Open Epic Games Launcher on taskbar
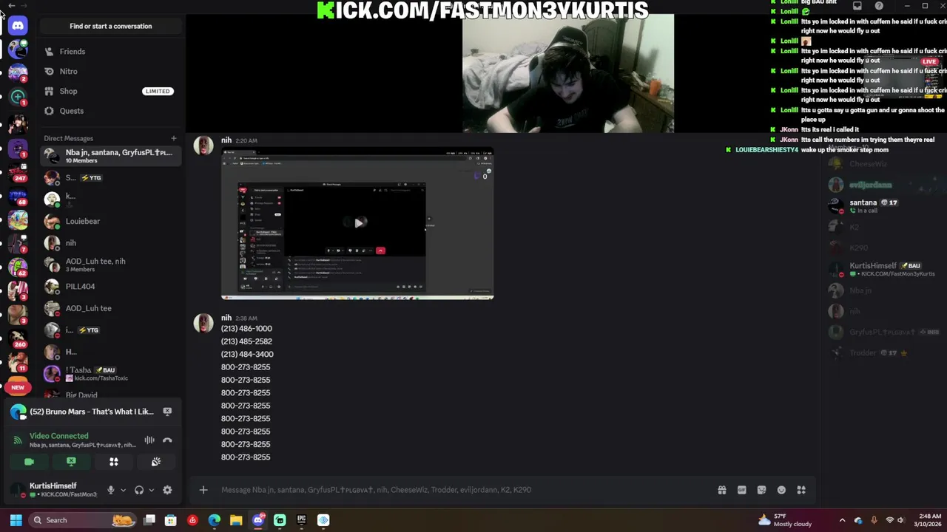The height and width of the screenshot is (532, 947). [x=301, y=520]
